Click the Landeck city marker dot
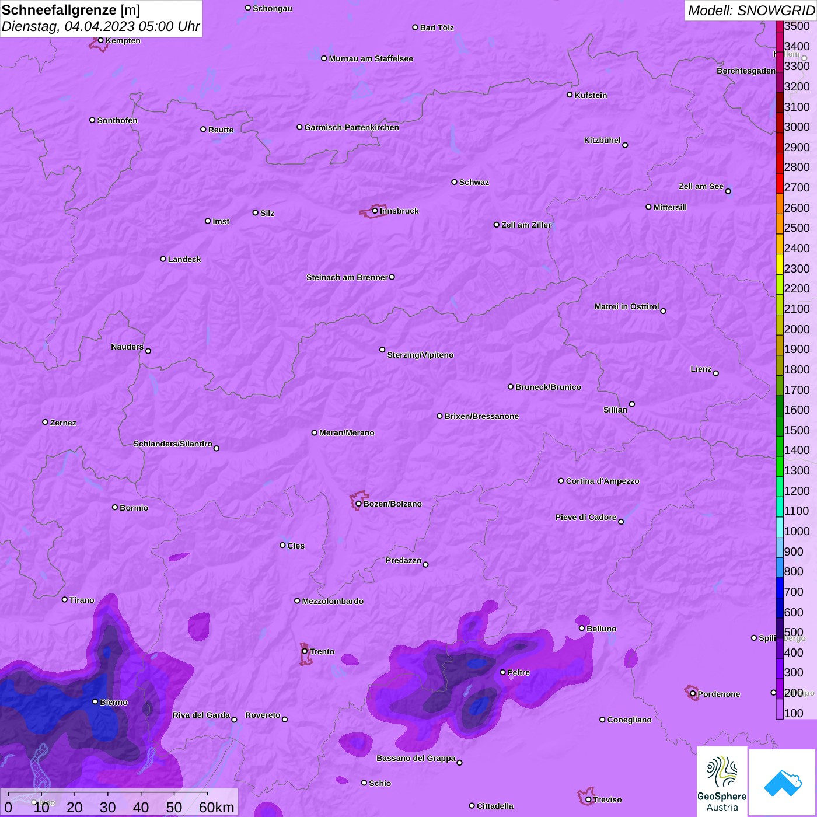Viewport: 817px width, 817px height. pyautogui.click(x=163, y=259)
